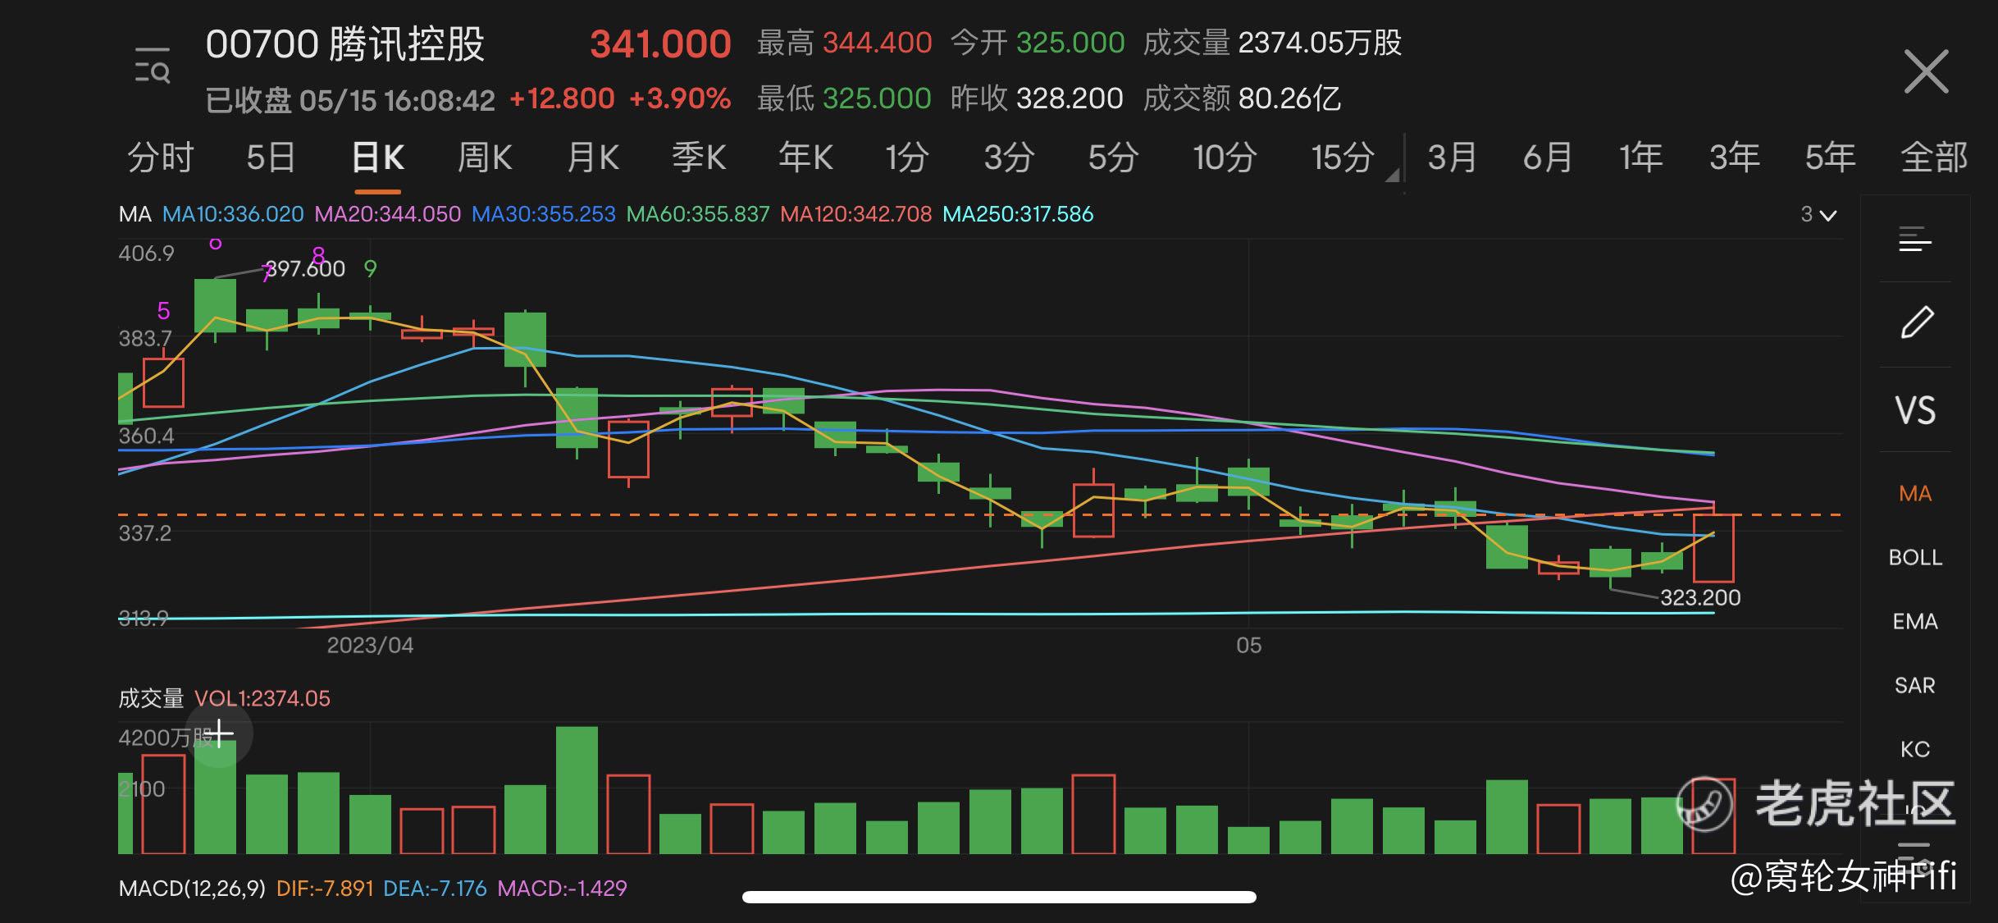Set range to 6月

click(1547, 157)
